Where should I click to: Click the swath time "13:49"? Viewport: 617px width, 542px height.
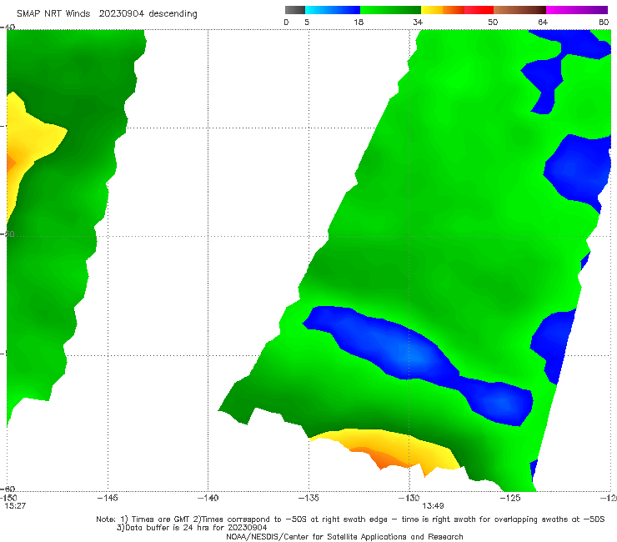pos(434,506)
